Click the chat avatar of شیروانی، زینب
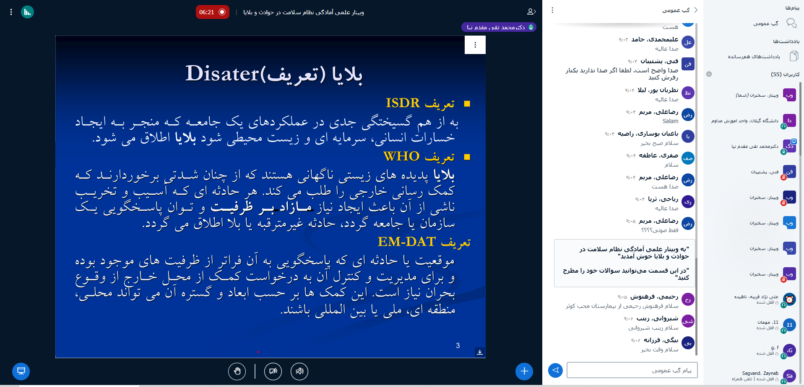This screenshot has width=804, height=387. pyautogui.click(x=688, y=321)
